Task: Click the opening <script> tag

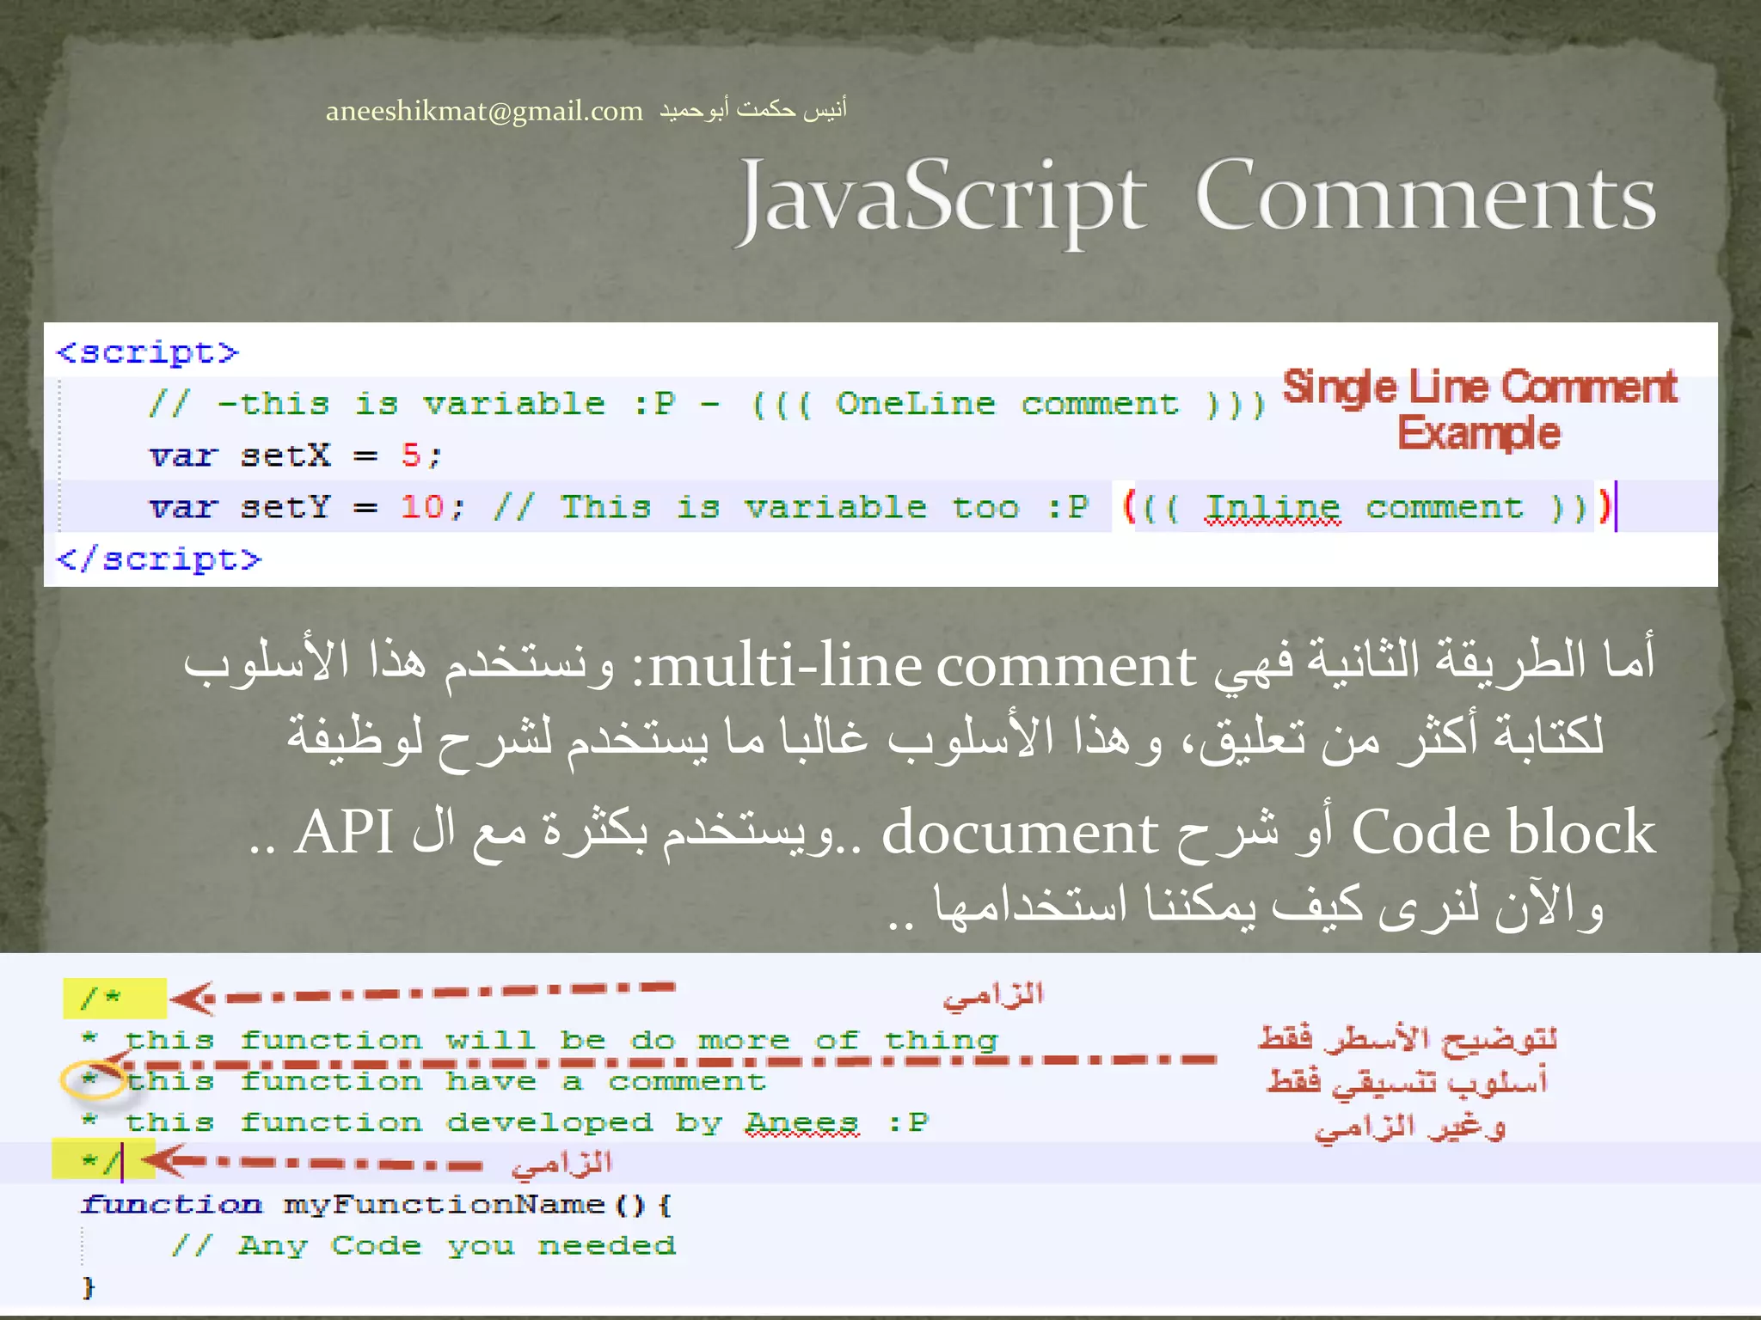Action: click(147, 351)
